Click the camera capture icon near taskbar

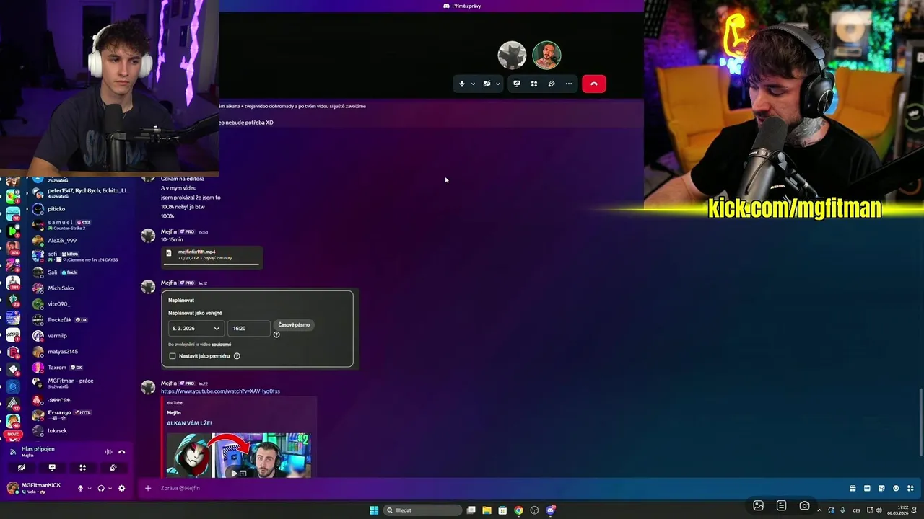[x=804, y=505]
